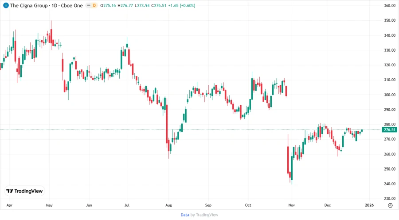Select the May label on time axis
This screenshot has width=399, height=220.
click(49, 205)
